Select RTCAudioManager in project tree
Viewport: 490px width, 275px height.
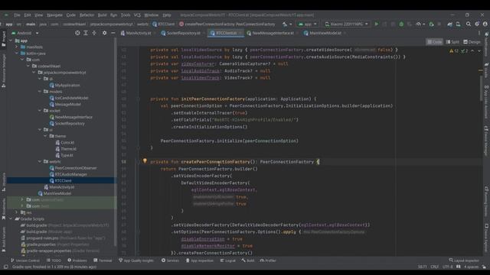[68, 174]
